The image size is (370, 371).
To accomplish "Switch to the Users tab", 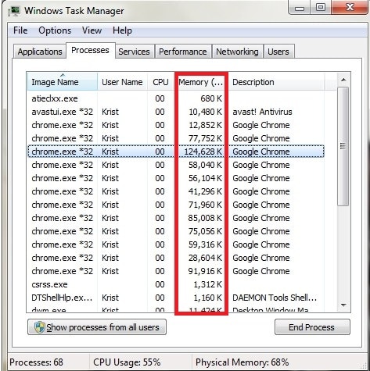I will pyautogui.click(x=278, y=52).
